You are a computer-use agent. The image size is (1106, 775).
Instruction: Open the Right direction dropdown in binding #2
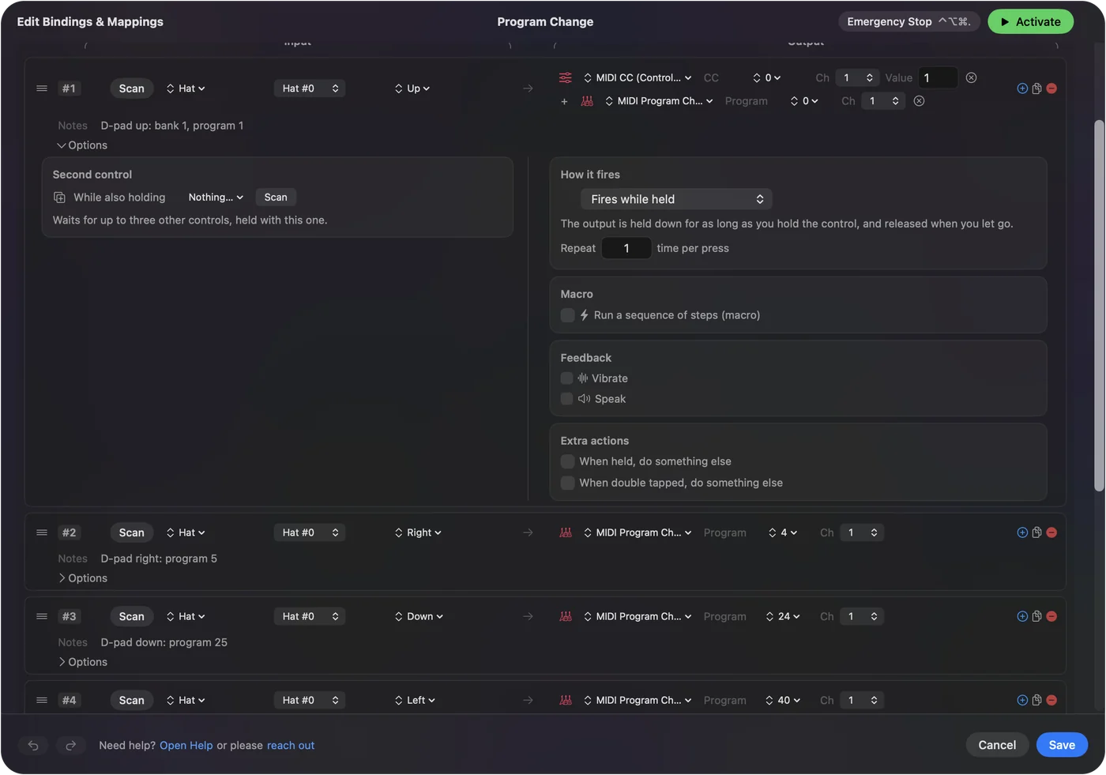pos(418,532)
